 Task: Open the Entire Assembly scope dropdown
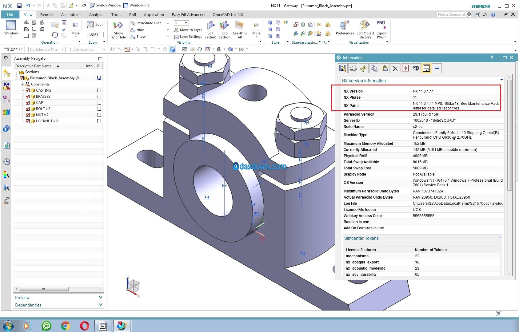(x=87, y=49)
